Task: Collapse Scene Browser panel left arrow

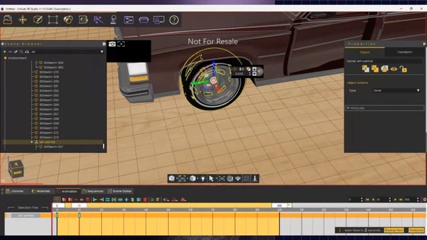Action: (x=2, y=44)
